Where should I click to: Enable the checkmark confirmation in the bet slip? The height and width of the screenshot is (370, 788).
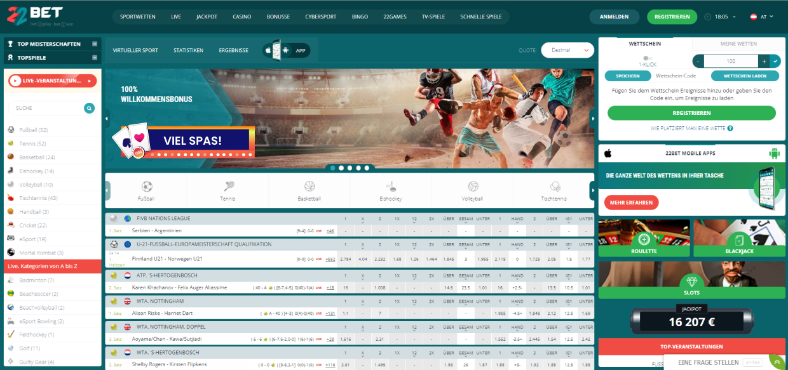coord(775,61)
